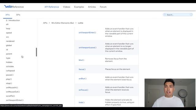Select hidden in the sidebar
Viewport: 196px width, 110px height.
[x=9, y=62]
